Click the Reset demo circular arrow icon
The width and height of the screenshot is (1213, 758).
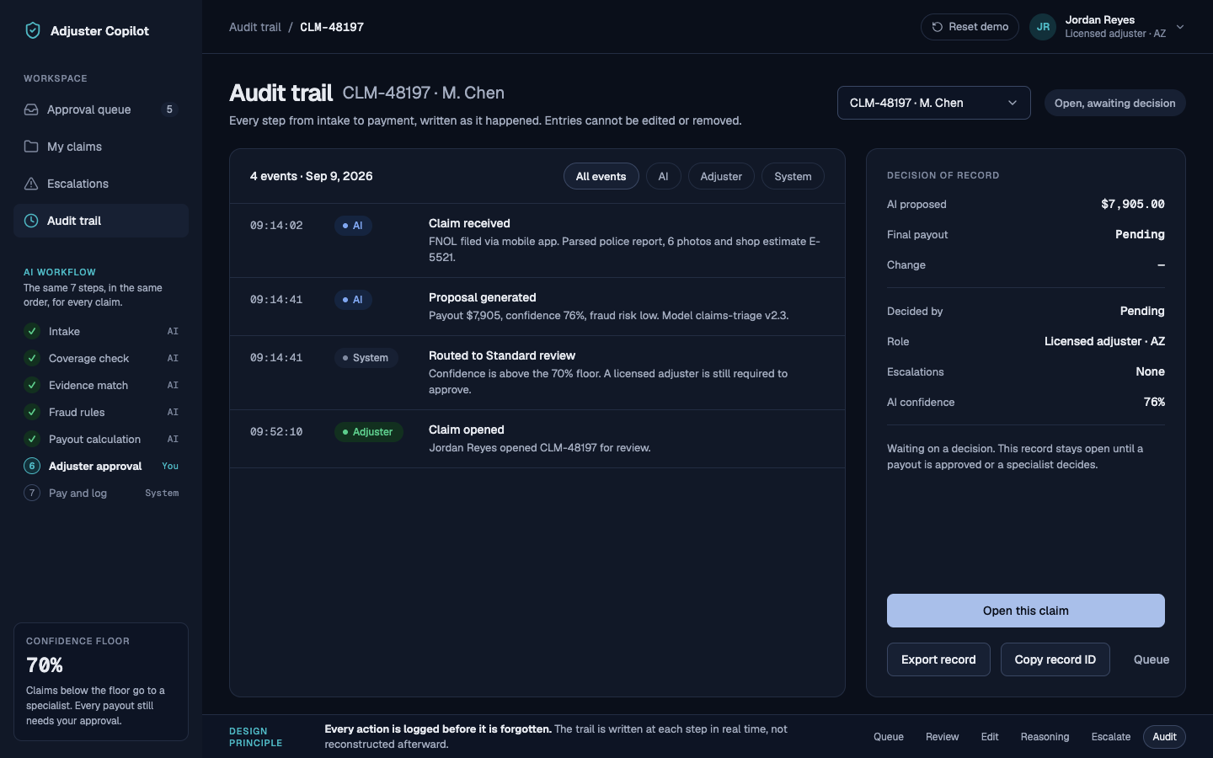point(937,27)
